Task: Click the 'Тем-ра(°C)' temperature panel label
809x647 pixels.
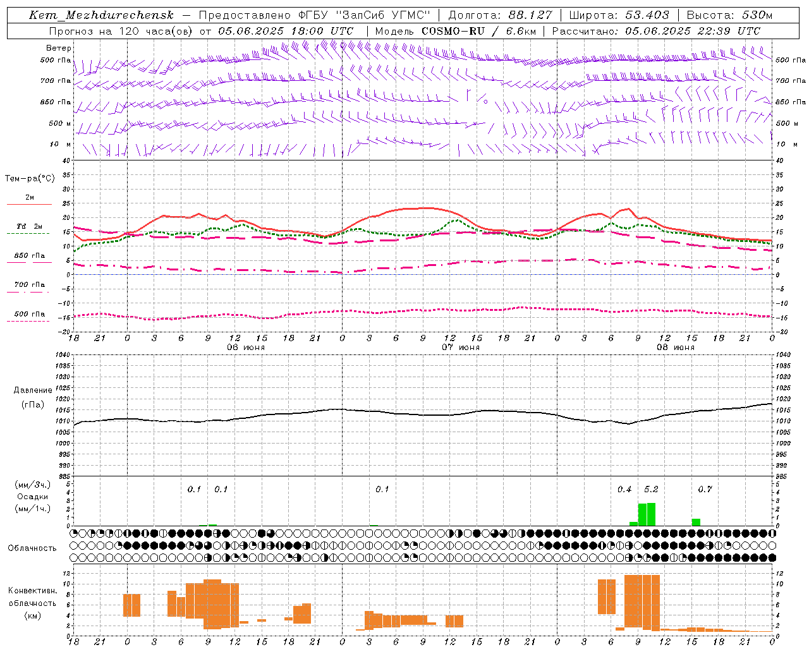Action: coord(30,179)
